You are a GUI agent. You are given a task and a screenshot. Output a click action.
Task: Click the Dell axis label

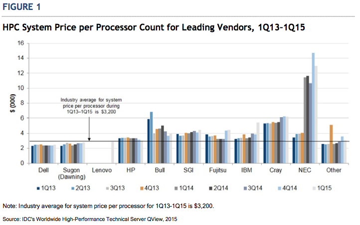(43, 170)
